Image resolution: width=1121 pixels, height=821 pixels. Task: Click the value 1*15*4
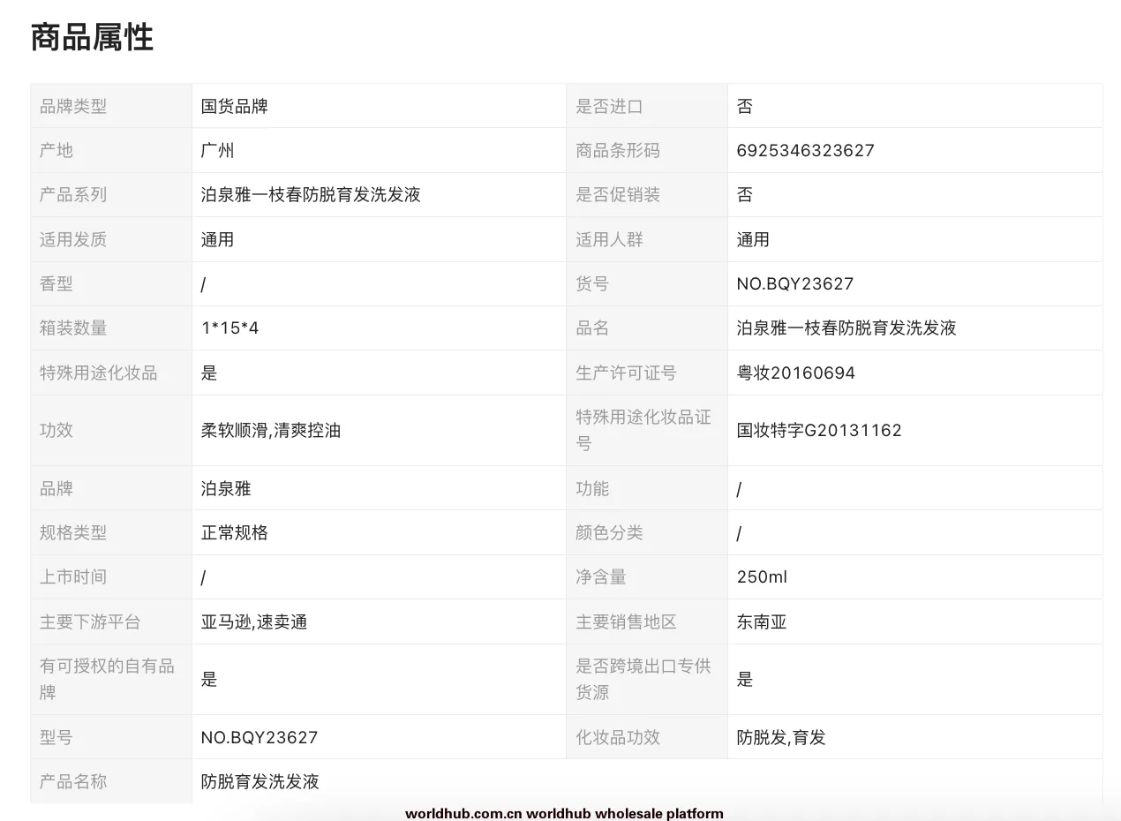coord(230,328)
